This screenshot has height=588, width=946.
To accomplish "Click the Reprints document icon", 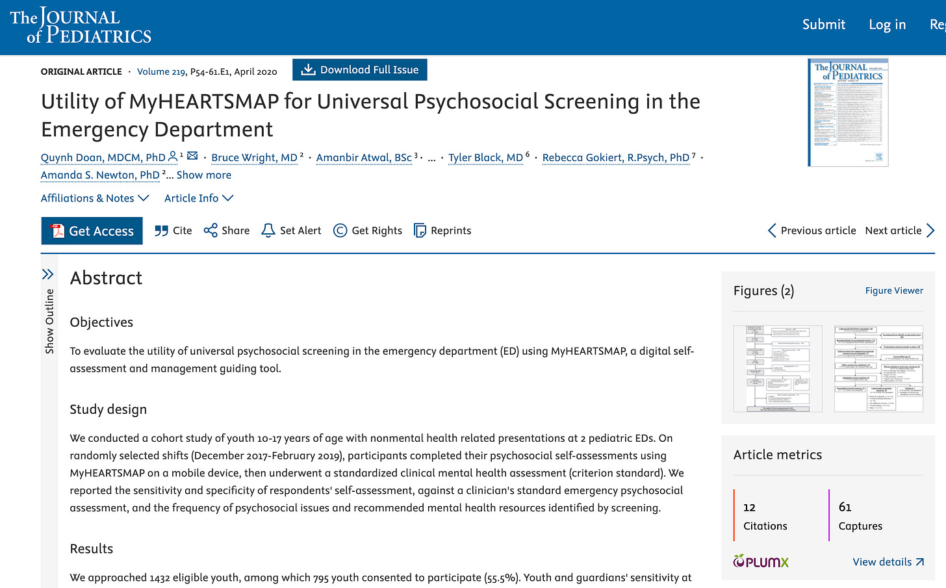I will pyautogui.click(x=420, y=231).
